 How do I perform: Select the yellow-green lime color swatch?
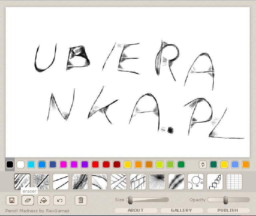coord(159,165)
